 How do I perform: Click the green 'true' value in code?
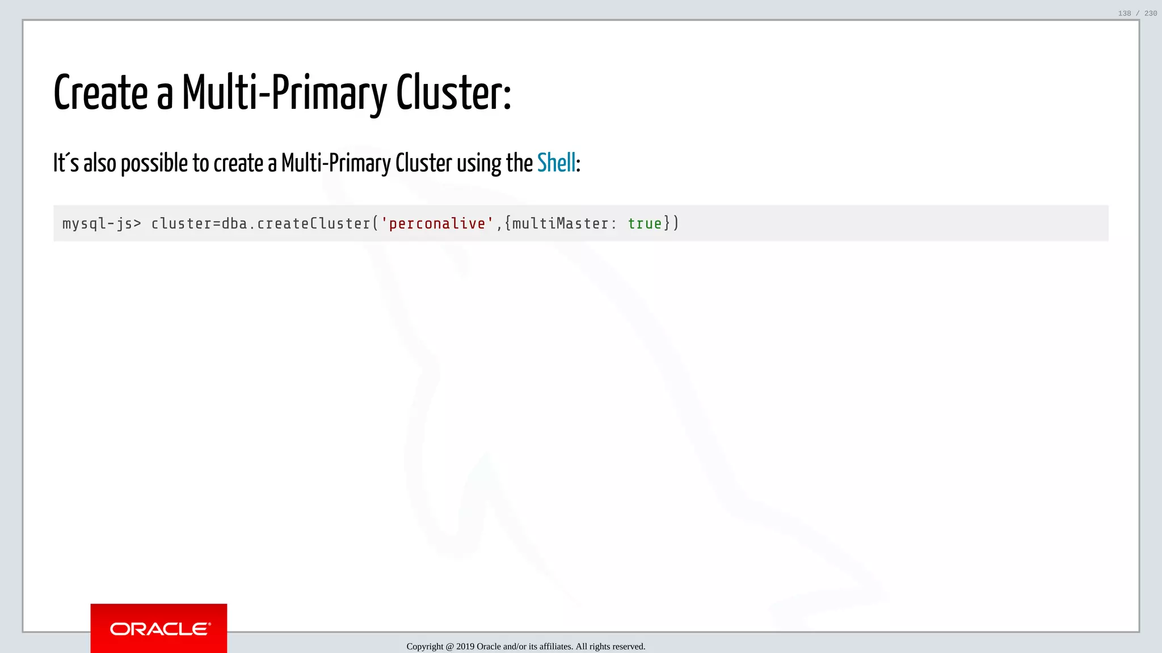coord(645,224)
